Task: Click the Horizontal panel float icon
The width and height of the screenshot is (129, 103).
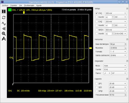Action: [127, 39]
